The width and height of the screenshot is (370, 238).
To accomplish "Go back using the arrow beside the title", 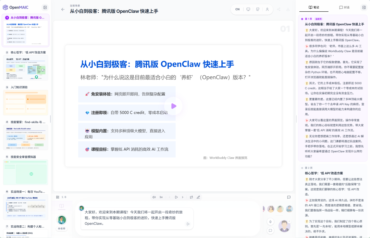I will pyautogui.click(x=63, y=10).
